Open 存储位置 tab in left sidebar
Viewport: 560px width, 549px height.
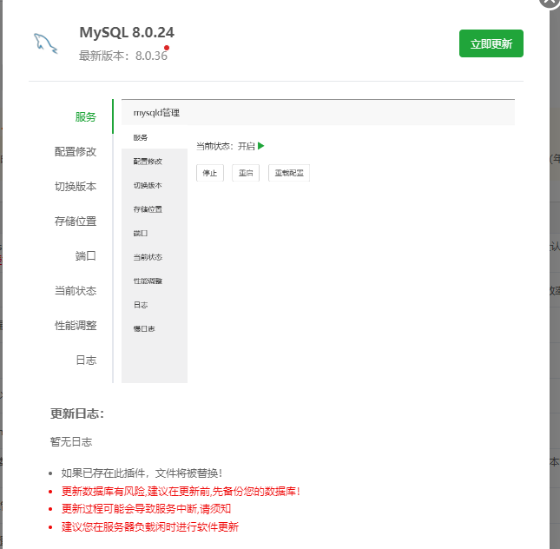pos(76,221)
